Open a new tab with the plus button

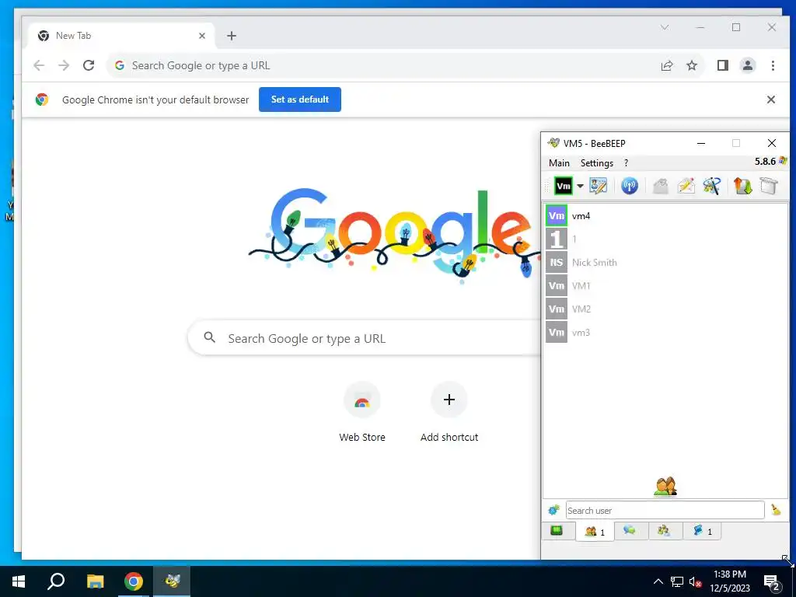[232, 36]
